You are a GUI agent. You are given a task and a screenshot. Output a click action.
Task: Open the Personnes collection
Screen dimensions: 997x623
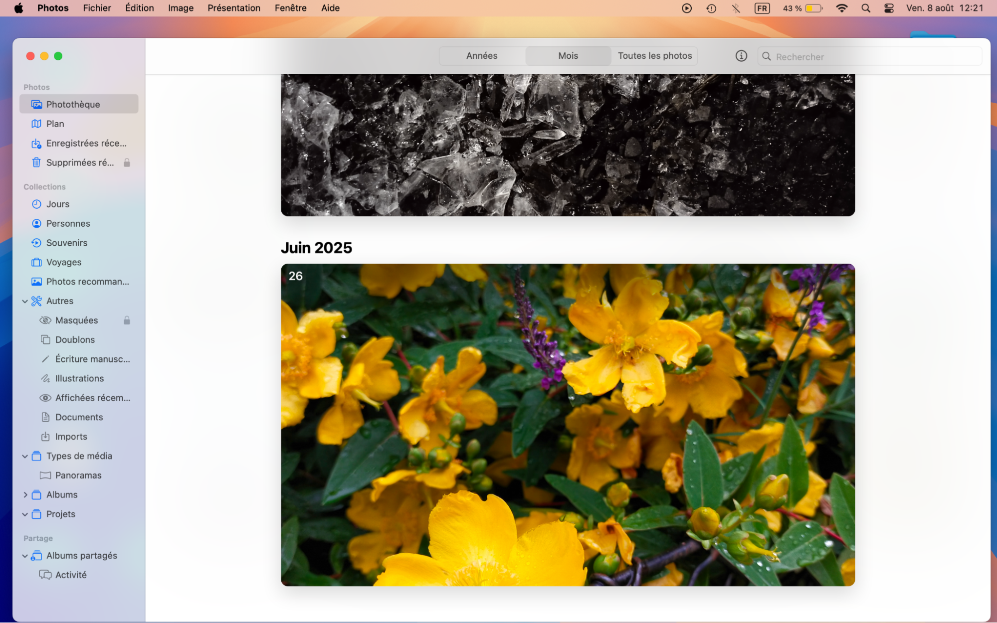click(68, 223)
